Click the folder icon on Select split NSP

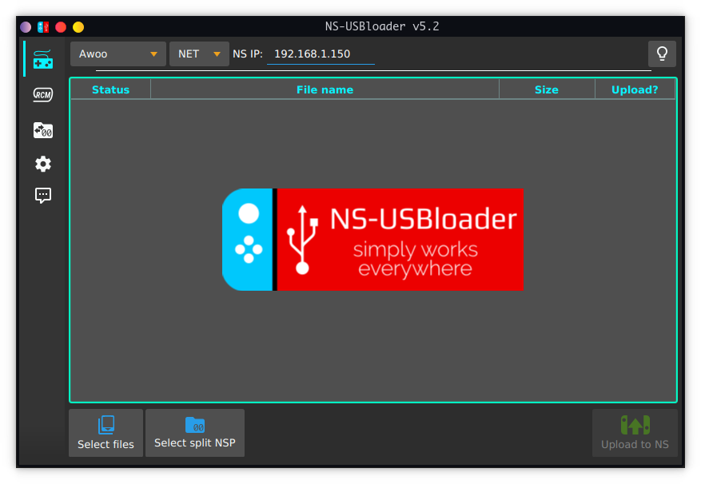pos(194,426)
